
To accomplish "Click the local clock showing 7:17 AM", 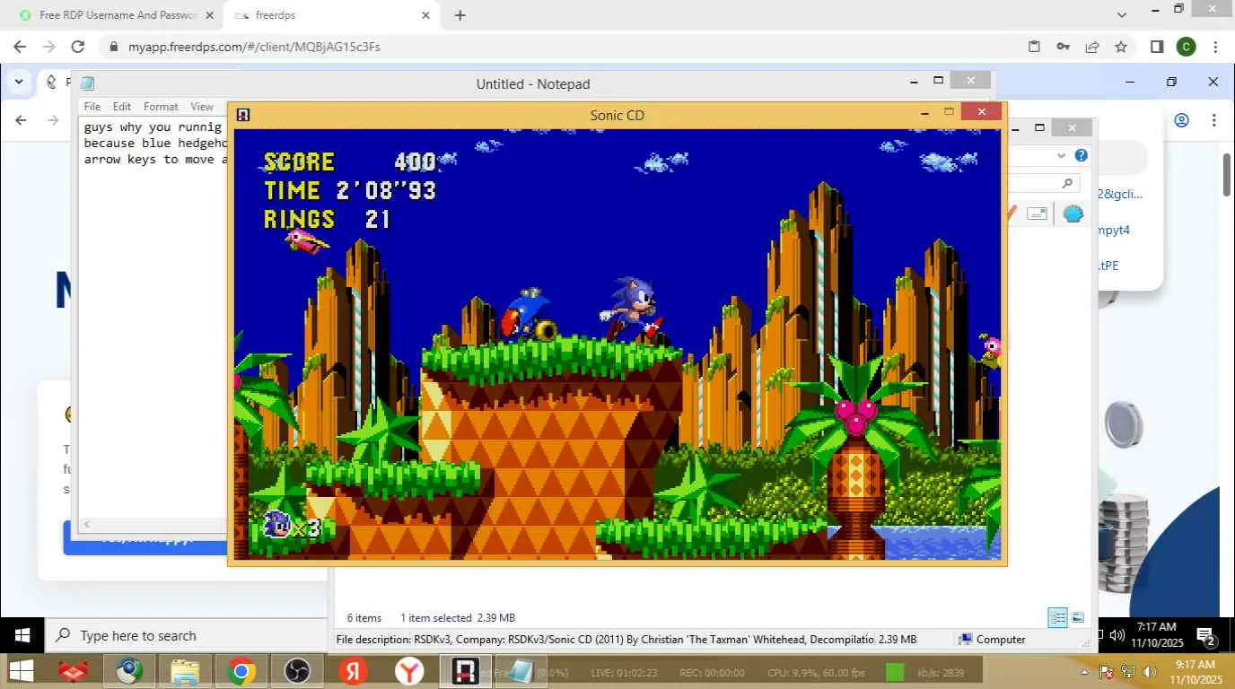I will (1156, 635).
